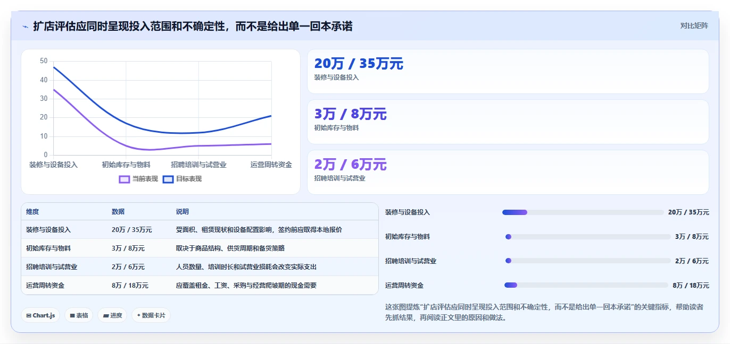Screen dimensions: 730x344
Task: Click table value 8万 / 18万元
Action: click(130, 286)
